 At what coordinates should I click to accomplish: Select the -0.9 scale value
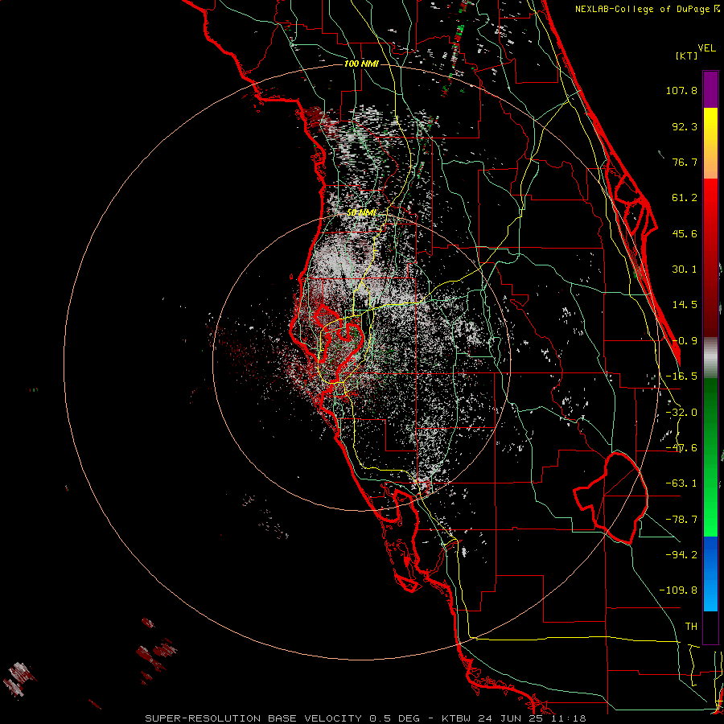coord(685,341)
